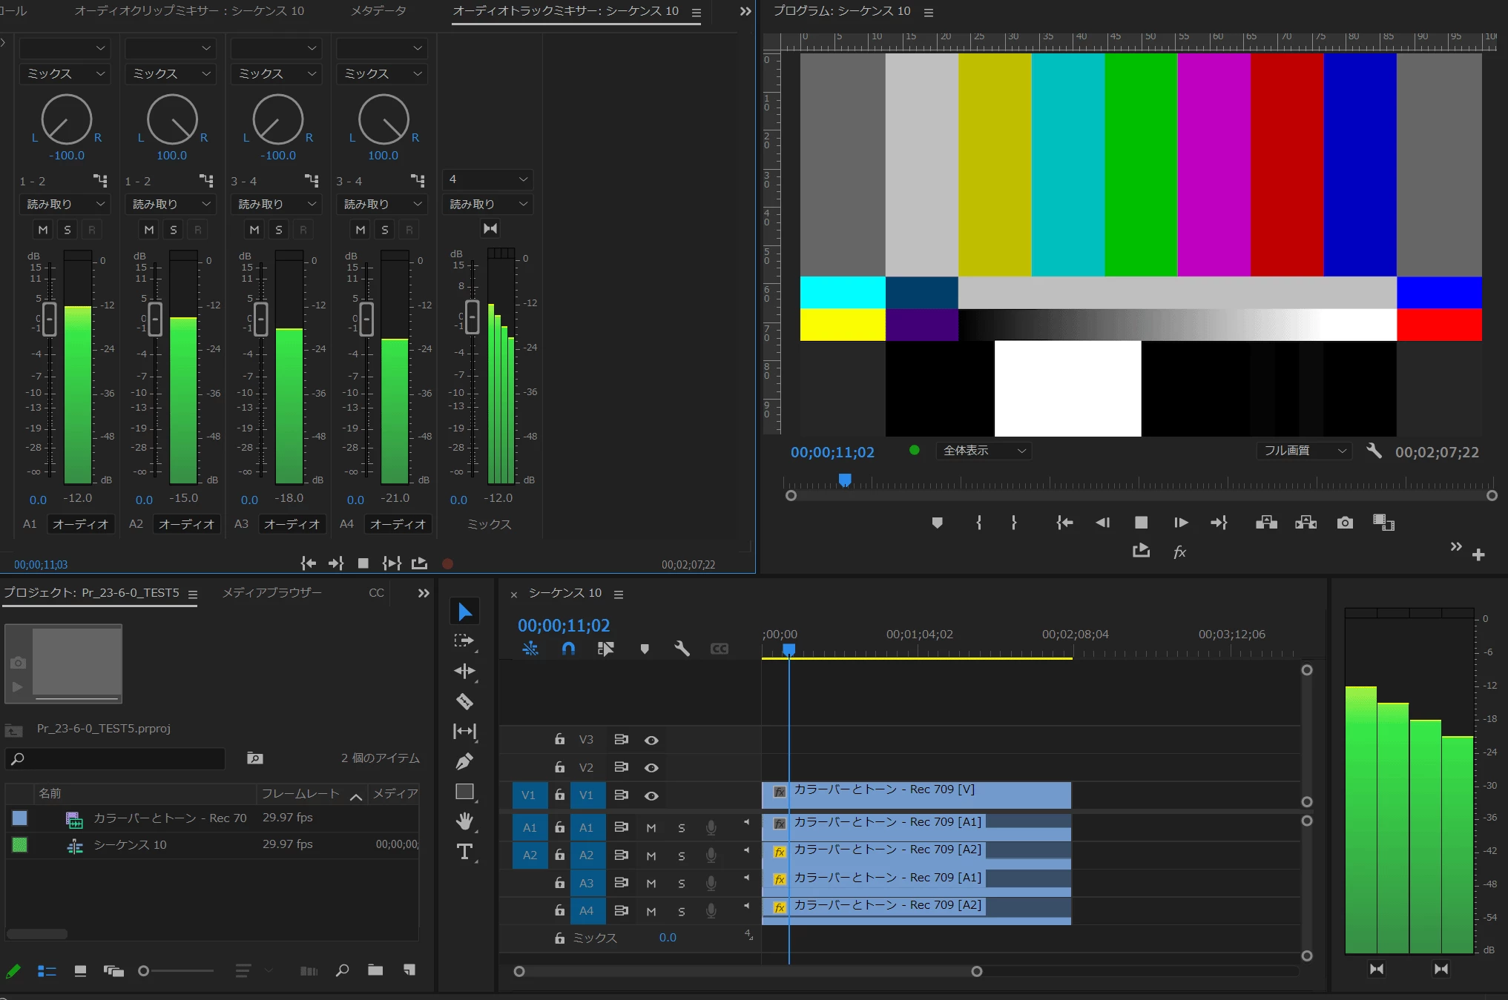This screenshot has width=1508, height=1000.
Task: Mute track A1 in audio mixer
Action: pos(43,230)
